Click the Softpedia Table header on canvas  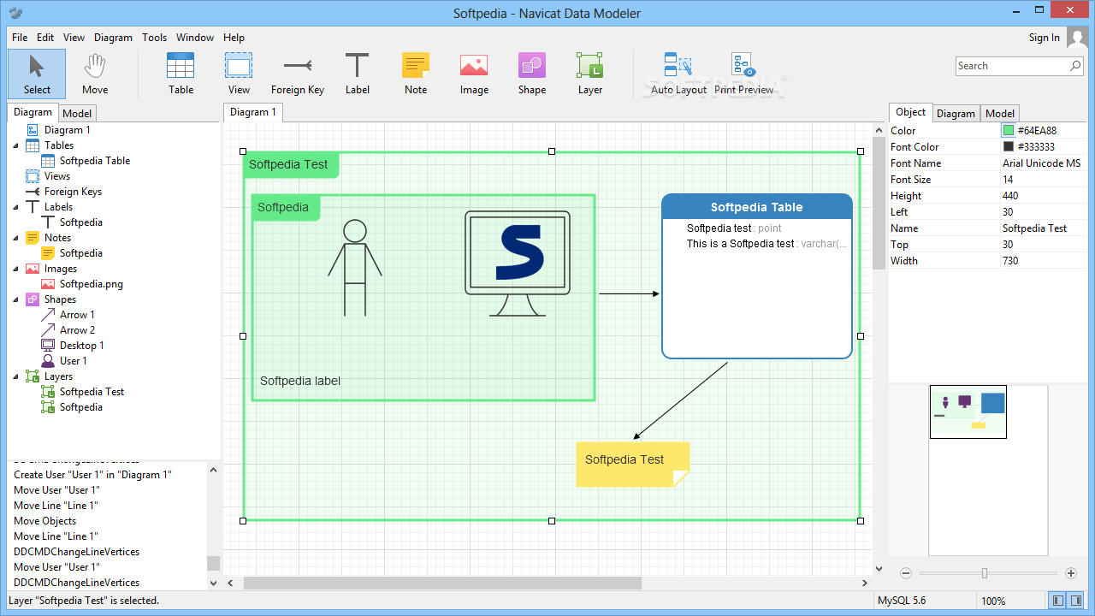tap(757, 207)
